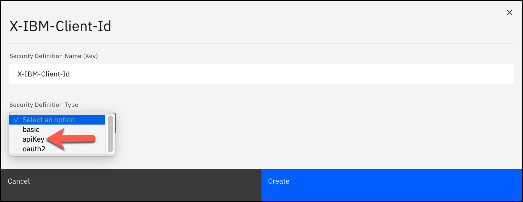Select the apiKey option from the dropdown
The height and width of the screenshot is (202, 523).
pos(33,139)
